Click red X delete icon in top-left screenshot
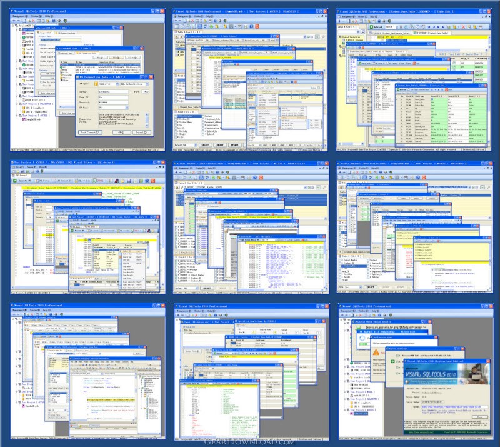This screenshot has height=447, width=500. pos(33,21)
